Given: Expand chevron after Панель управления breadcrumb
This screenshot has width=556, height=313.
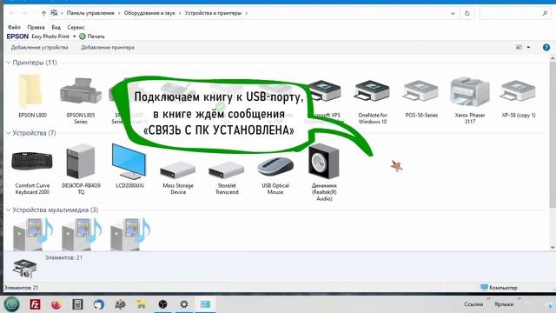Looking at the screenshot, I should point(119,13).
